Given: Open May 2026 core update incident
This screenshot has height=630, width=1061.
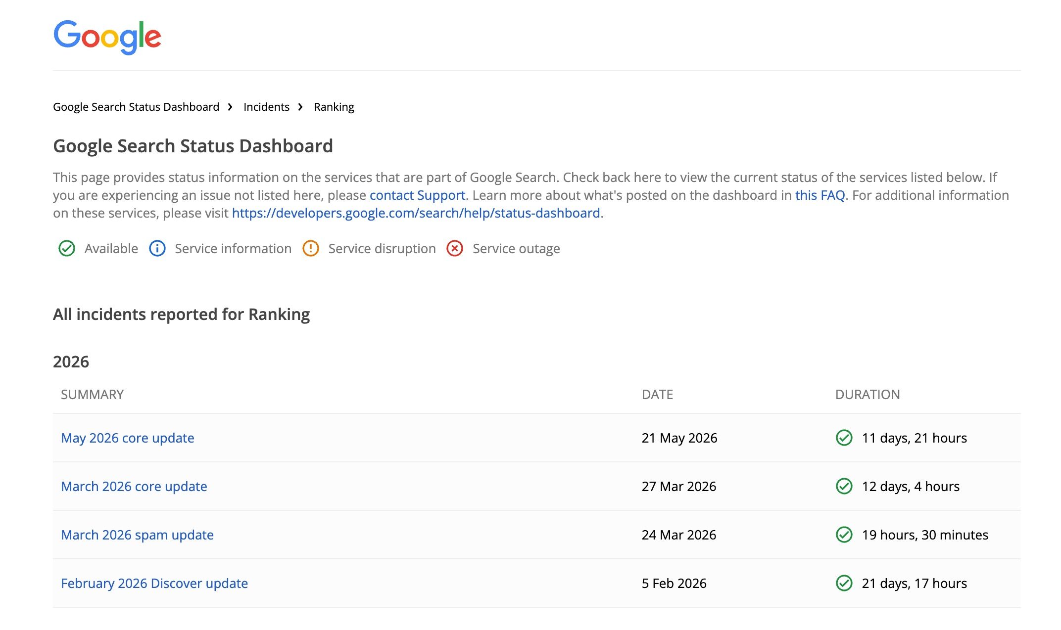Looking at the screenshot, I should tap(128, 438).
